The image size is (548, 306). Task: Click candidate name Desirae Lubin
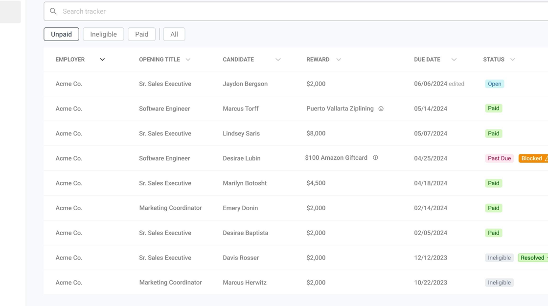[x=242, y=158]
